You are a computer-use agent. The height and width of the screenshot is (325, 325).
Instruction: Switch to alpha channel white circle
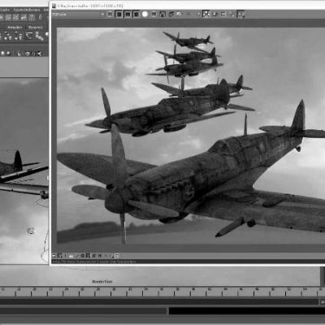pyautogui.click(x=145, y=14)
